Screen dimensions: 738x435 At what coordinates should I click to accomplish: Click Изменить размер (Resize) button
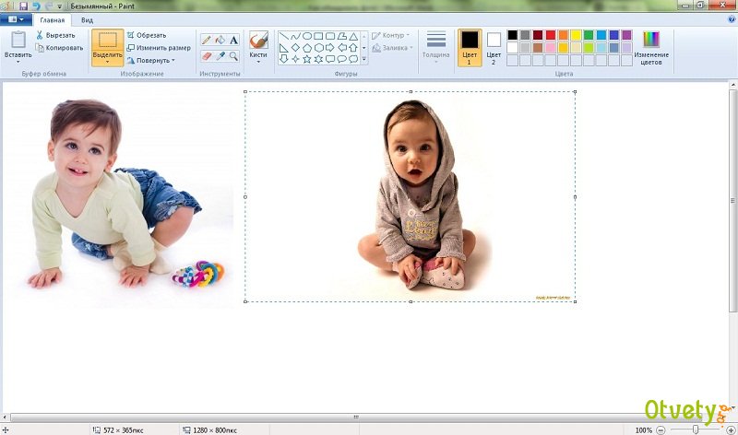(159, 47)
